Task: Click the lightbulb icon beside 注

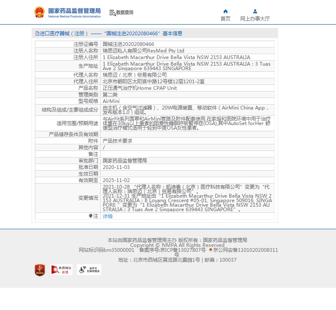Action: [91, 216]
